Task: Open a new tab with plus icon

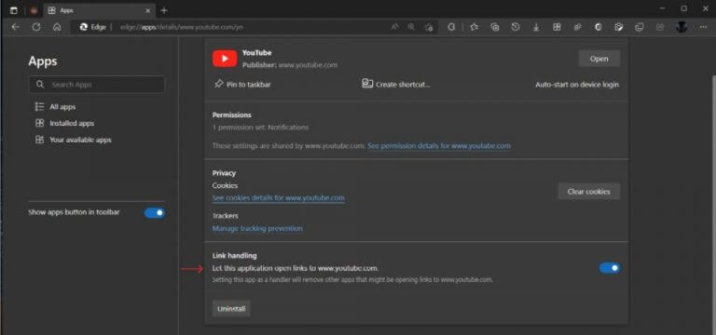Action: tap(164, 10)
